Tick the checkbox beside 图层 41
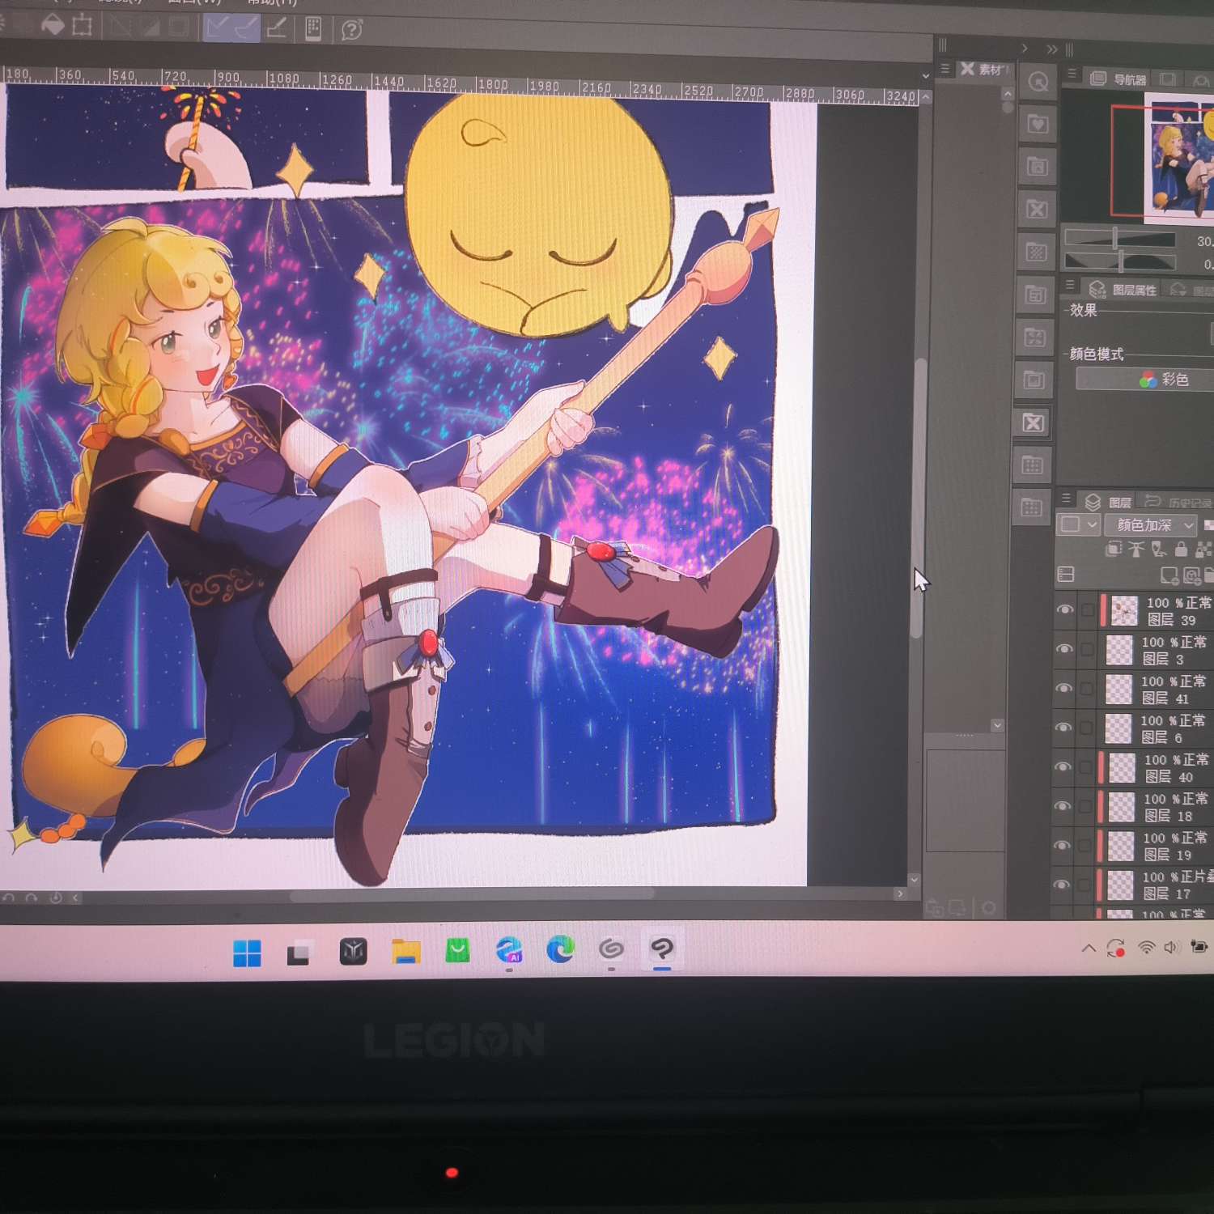The height and width of the screenshot is (1214, 1214). [x=1086, y=689]
